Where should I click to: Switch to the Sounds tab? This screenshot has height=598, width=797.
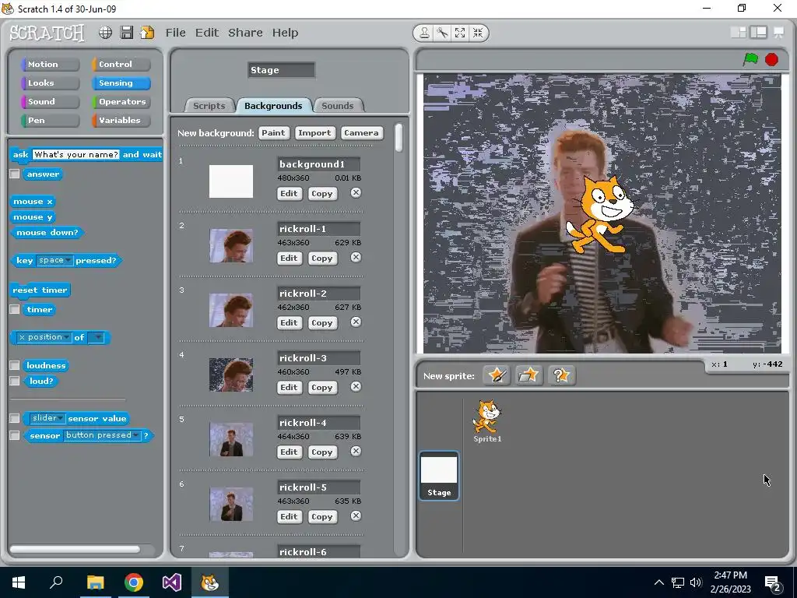pos(338,106)
